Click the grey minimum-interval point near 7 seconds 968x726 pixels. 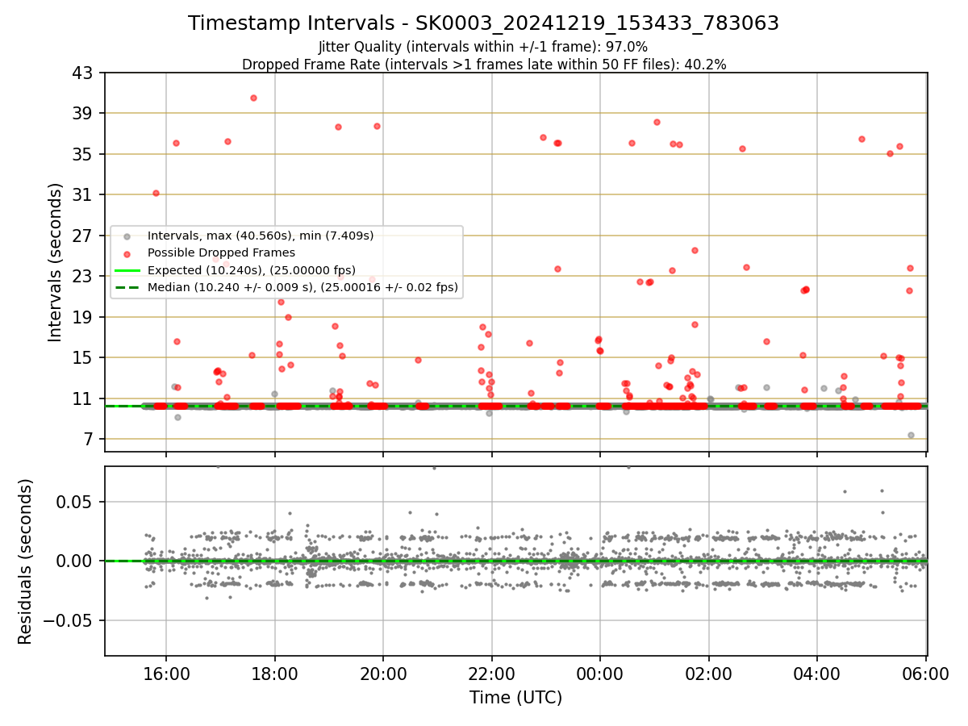(x=911, y=435)
